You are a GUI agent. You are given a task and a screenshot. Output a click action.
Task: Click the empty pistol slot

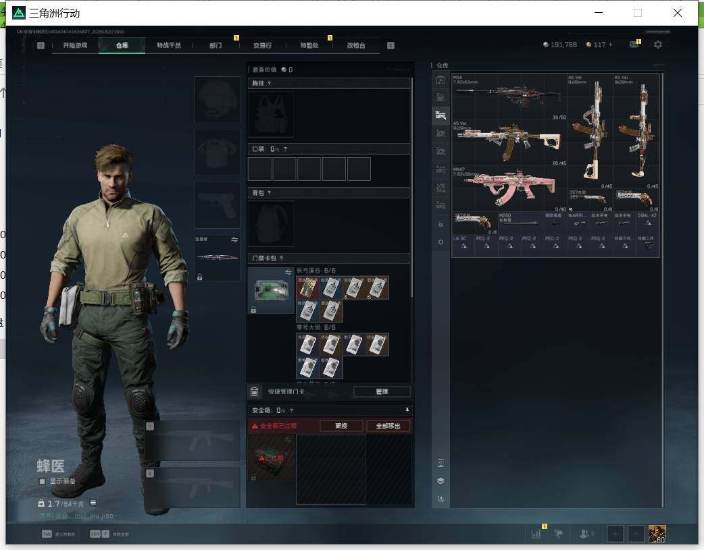(x=217, y=205)
